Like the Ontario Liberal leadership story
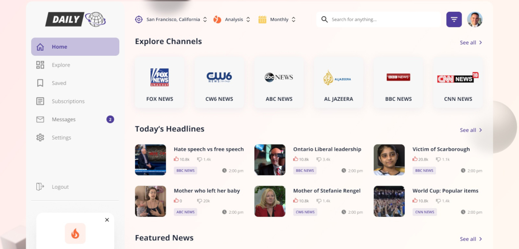This screenshot has height=249, width=519. click(x=295, y=159)
